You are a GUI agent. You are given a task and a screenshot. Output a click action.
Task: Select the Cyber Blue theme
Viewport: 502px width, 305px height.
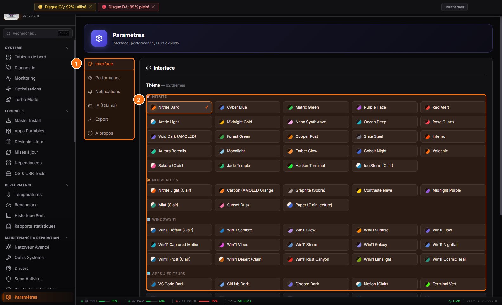(x=247, y=107)
